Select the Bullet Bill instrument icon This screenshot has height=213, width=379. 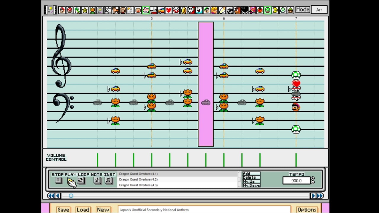[229, 10]
